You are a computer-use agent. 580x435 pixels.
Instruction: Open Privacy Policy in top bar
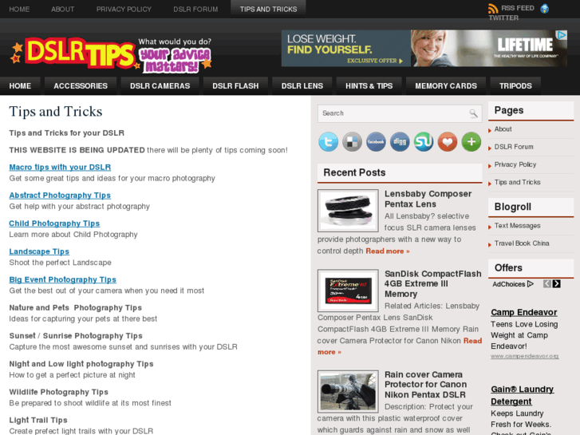click(x=124, y=10)
